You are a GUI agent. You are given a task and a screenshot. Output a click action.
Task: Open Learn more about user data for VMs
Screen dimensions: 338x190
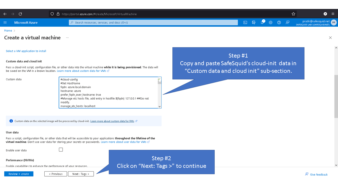125,142
